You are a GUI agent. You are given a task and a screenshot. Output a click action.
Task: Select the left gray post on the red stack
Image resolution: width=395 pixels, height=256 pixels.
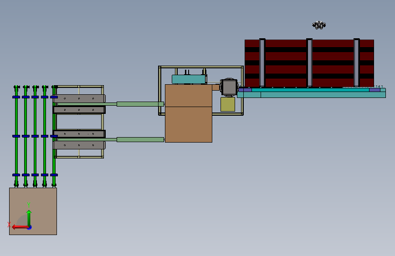(x=262, y=62)
